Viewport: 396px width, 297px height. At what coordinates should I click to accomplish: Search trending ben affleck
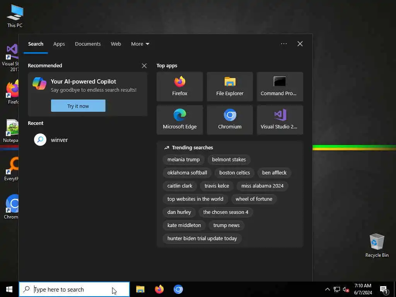[274, 173]
